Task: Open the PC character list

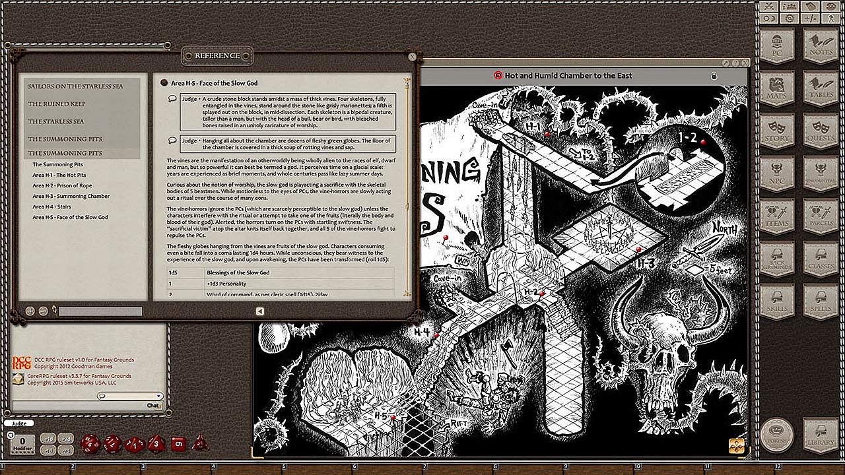Action: pos(777,46)
